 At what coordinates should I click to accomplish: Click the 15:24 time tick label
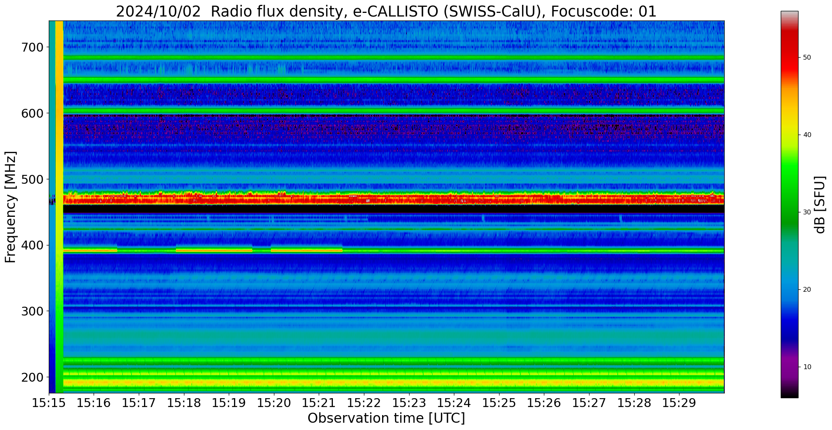point(454,403)
